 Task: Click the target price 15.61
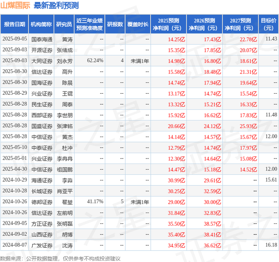click(x=271, y=180)
